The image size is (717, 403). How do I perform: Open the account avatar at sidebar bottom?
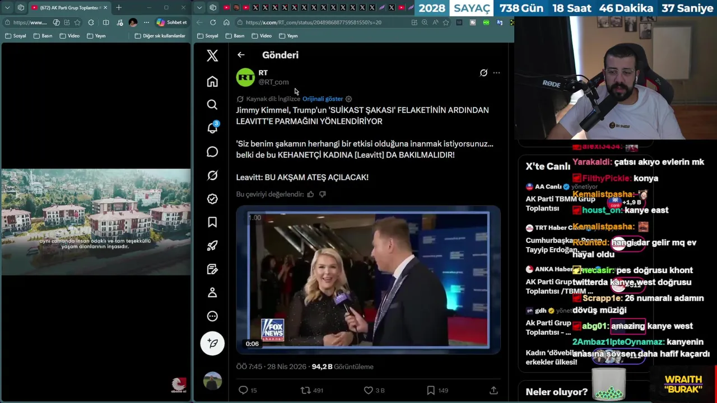(x=212, y=381)
